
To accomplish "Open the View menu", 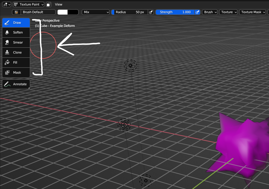I will 58,4.
